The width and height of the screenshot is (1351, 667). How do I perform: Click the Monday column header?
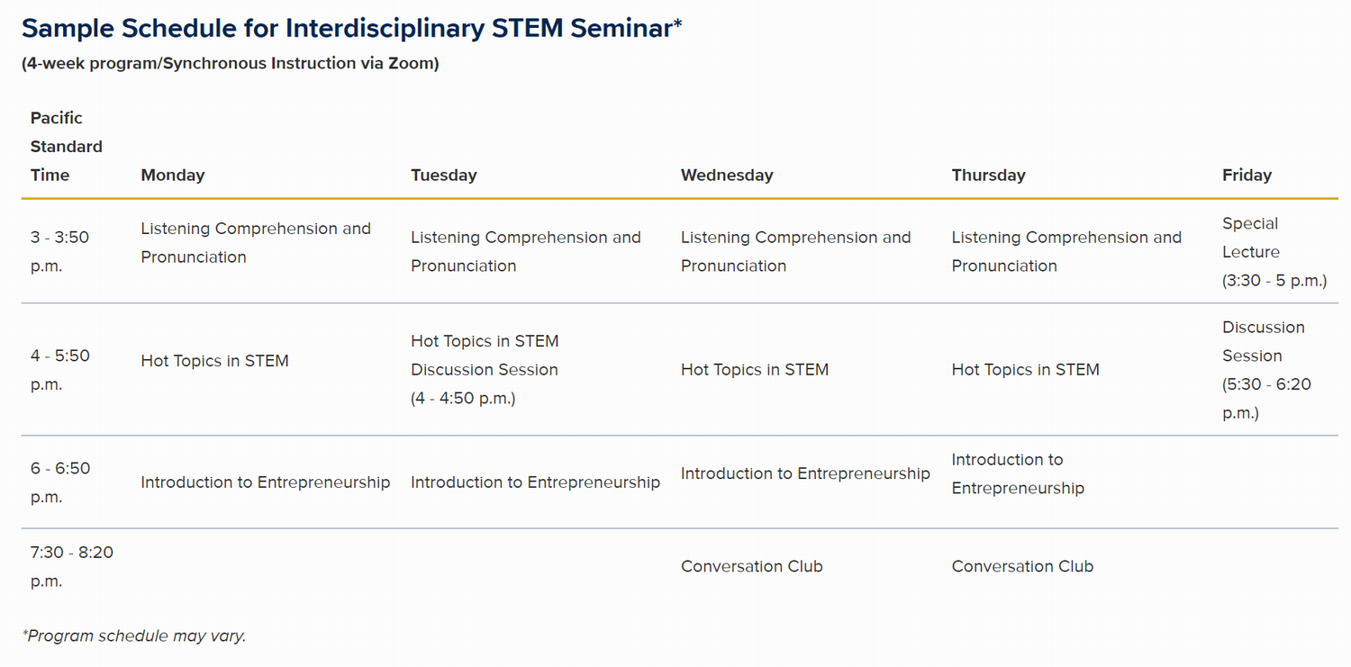(x=173, y=176)
